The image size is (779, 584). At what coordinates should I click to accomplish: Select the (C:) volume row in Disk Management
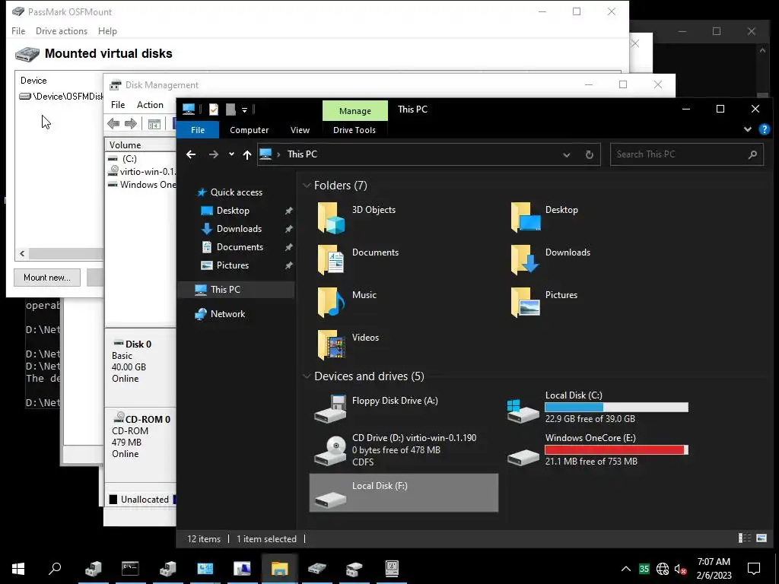141,159
